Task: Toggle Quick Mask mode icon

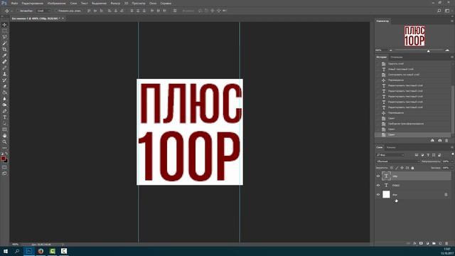Action: tap(4, 167)
